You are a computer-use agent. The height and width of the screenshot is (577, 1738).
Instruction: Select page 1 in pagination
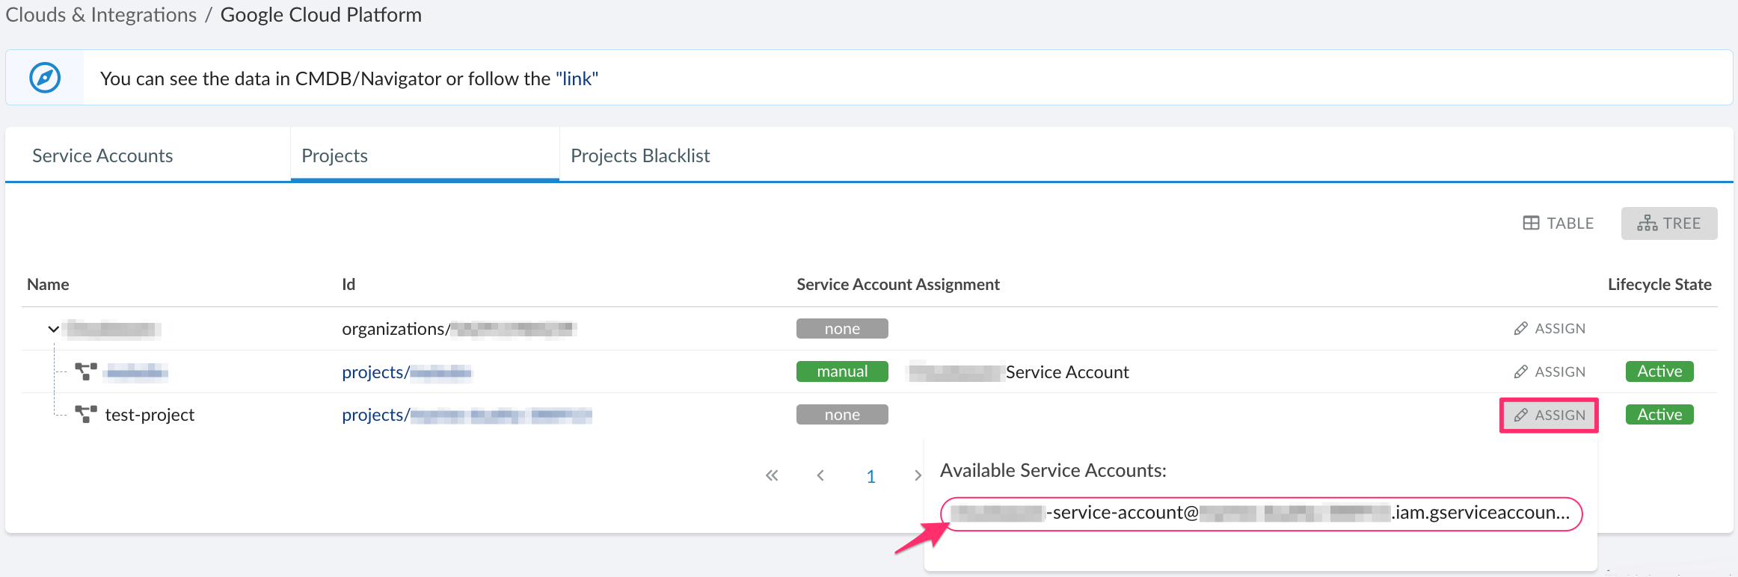(x=870, y=477)
